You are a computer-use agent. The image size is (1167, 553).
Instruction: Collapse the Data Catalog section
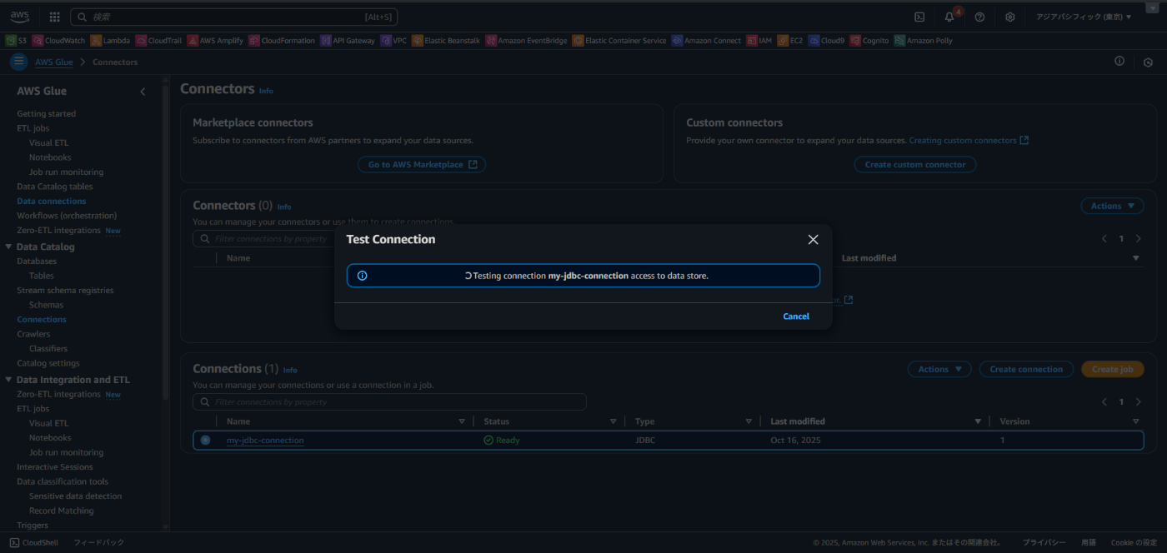[9, 247]
